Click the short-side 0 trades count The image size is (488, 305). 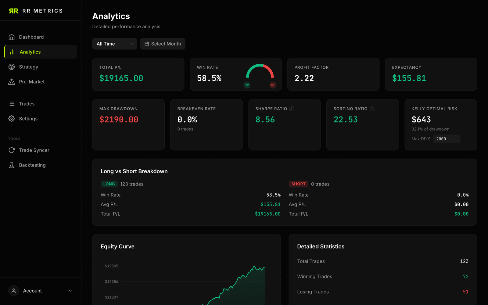pyautogui.click(x=320, y=184)
